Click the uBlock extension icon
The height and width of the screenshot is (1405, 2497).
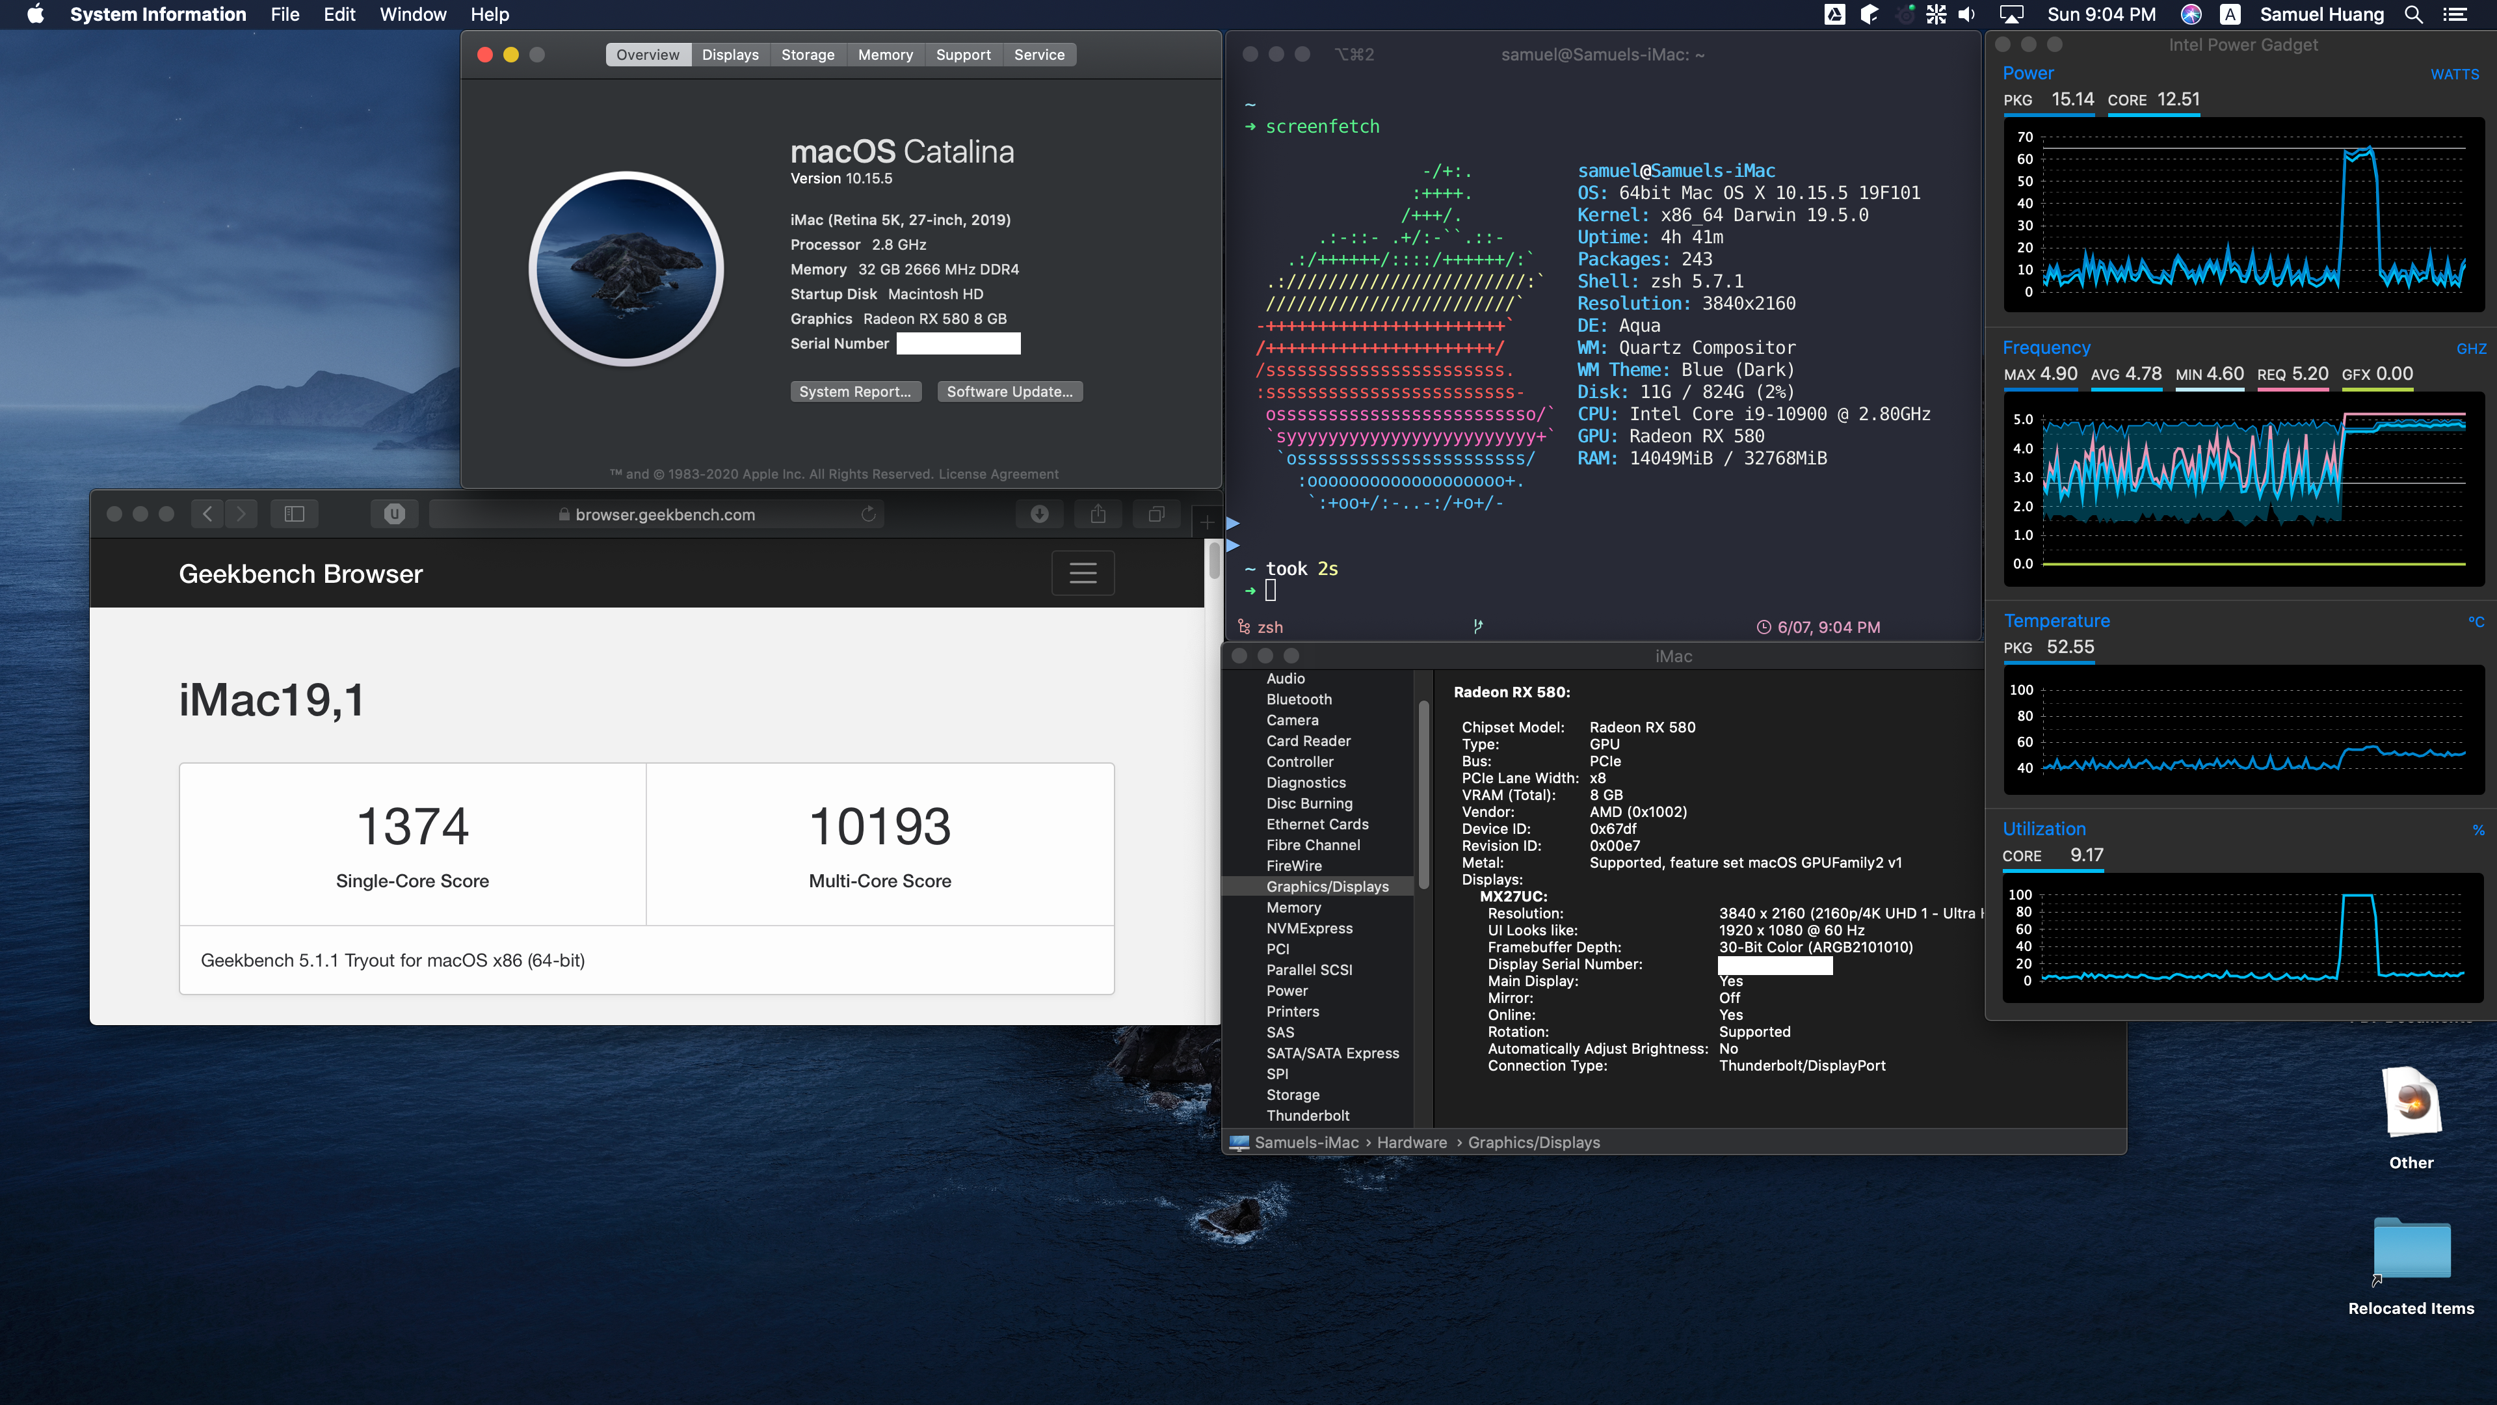pyautogui.click(x=393, y=514)
